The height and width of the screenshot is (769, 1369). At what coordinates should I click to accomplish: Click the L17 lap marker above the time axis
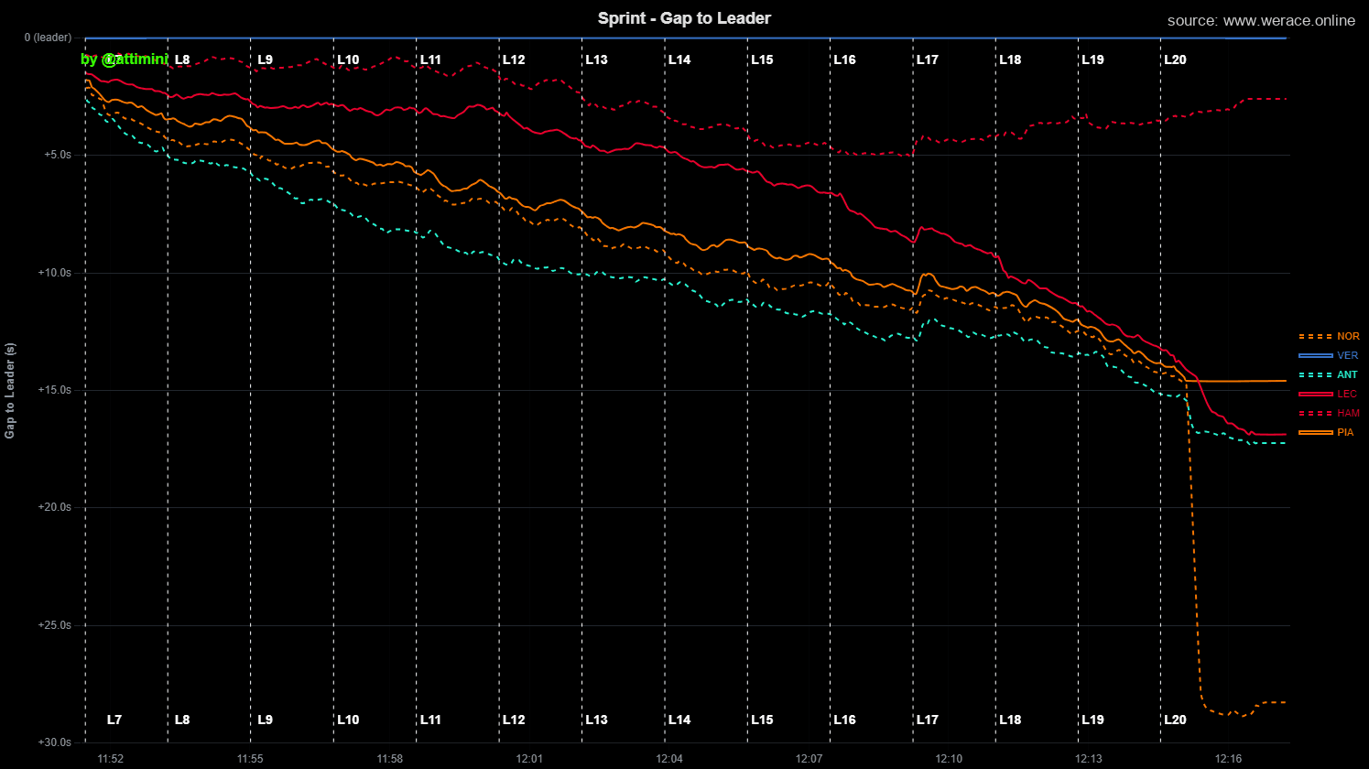928,720
